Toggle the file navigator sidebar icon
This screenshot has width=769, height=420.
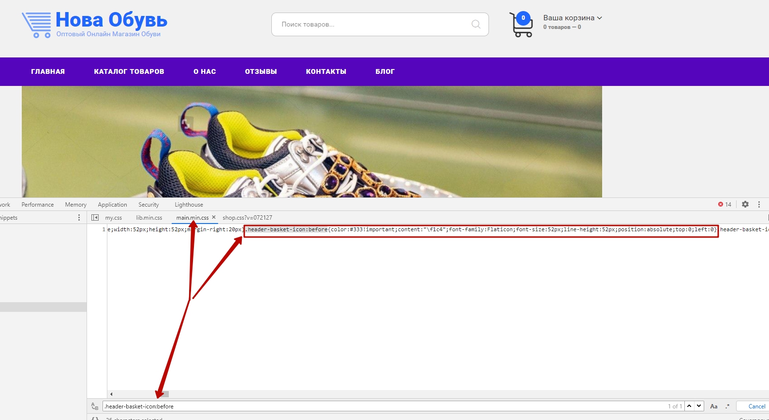click(95, 218)
